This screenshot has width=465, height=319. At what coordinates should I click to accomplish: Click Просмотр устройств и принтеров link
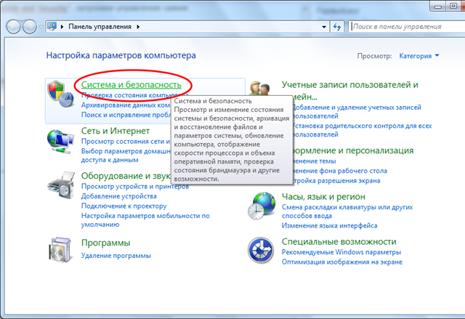135,187
